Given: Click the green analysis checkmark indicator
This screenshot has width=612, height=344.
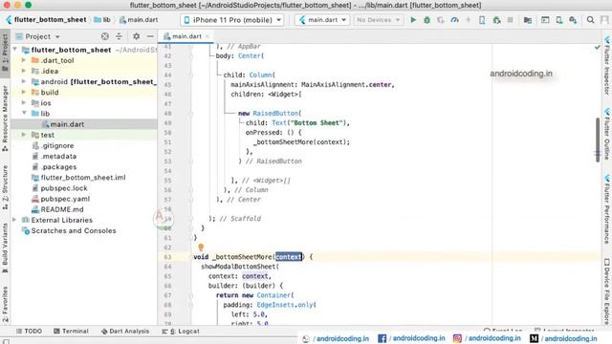Looking at the screenshot, I should pos(597,47).
